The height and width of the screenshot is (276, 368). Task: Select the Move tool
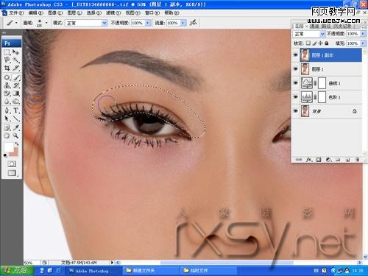tap(15, 52)
